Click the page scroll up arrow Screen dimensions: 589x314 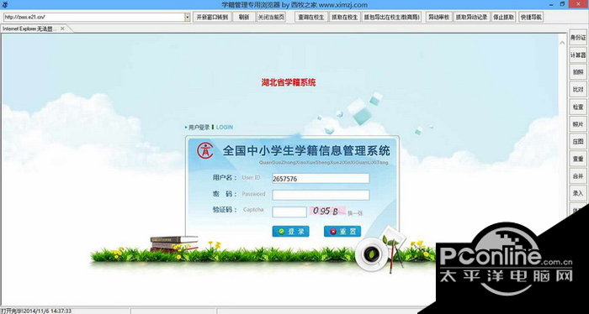562,43
